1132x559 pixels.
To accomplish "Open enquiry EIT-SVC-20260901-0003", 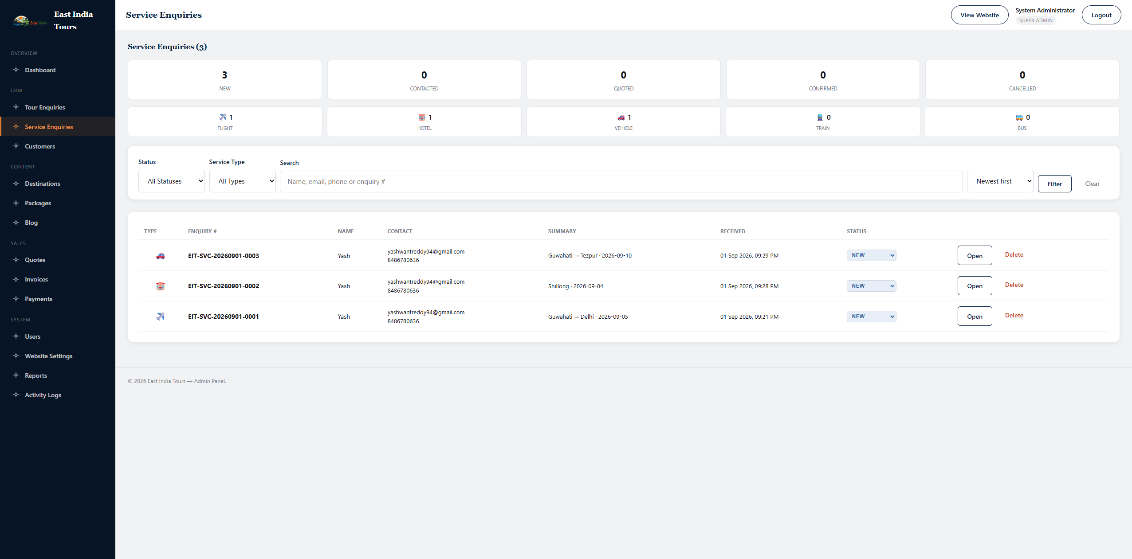I will coord(975,256).
